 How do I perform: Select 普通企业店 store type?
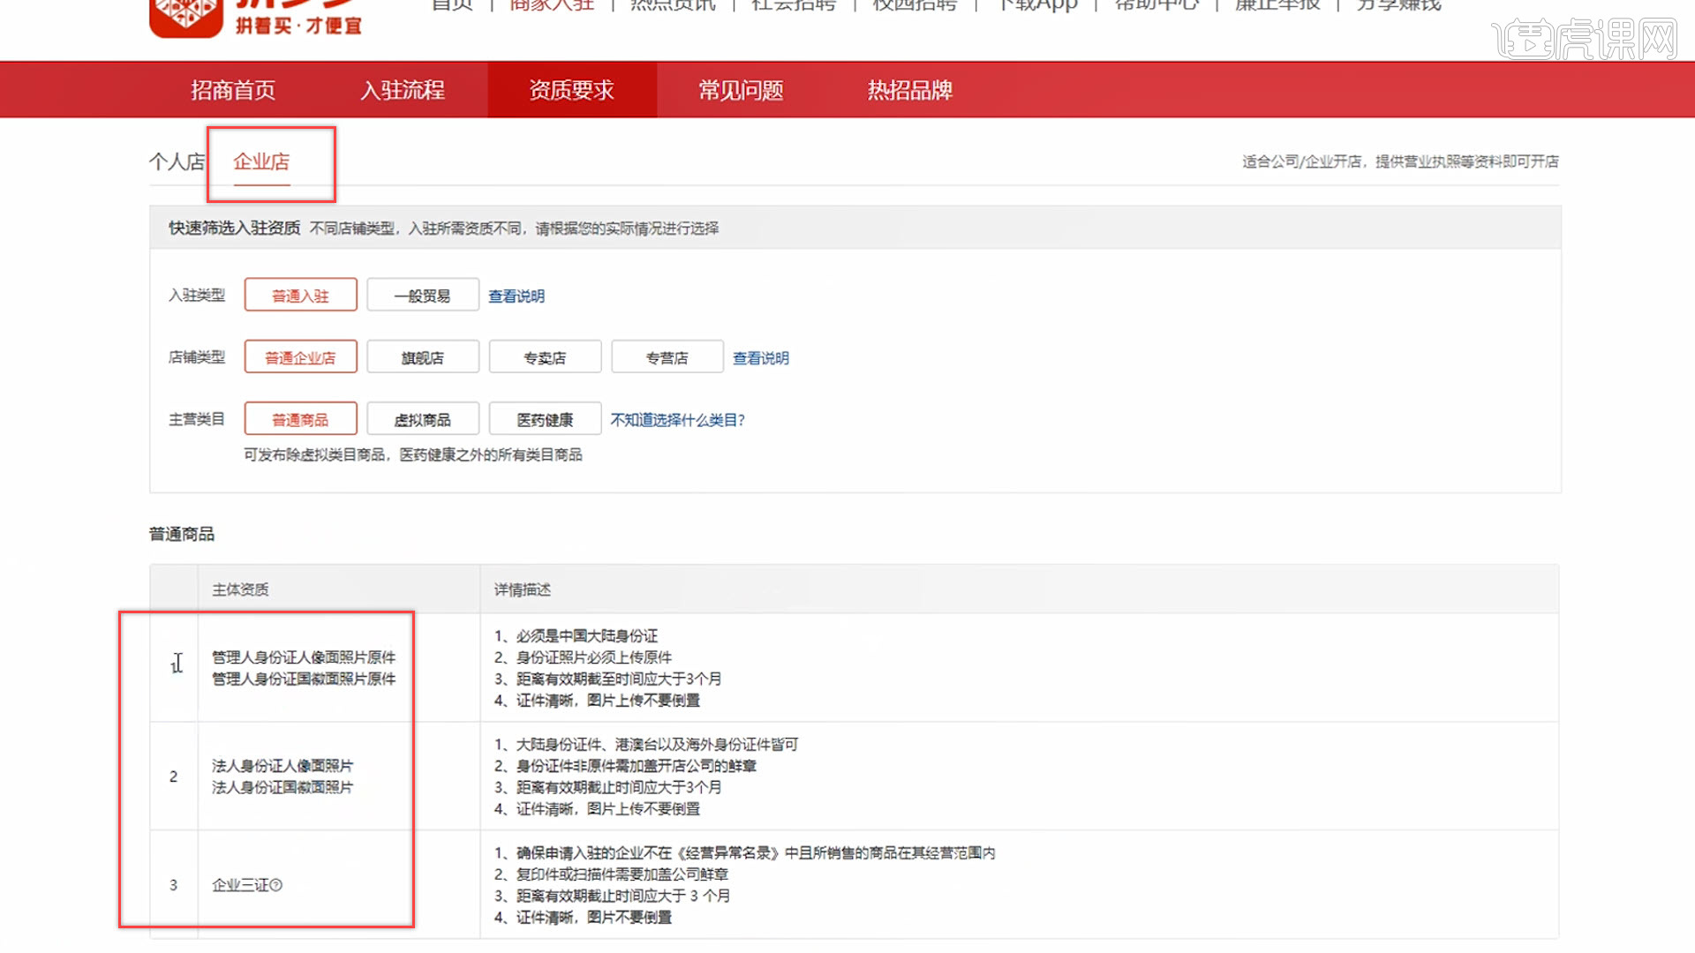coord(301,357)
